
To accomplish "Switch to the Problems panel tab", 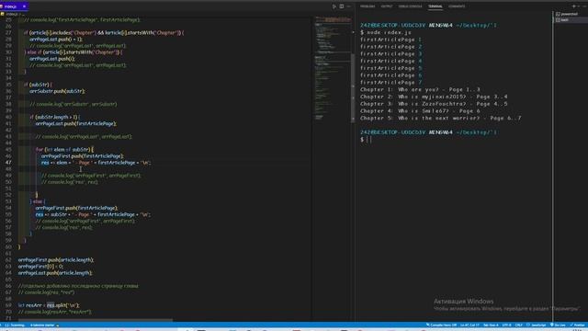I will click(367, 6).
